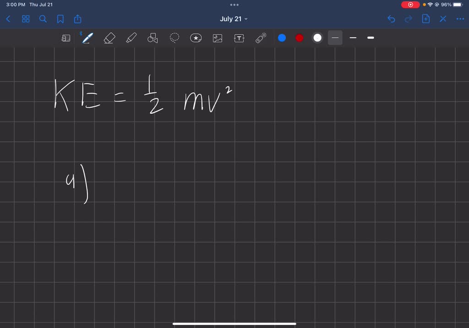469x328 pixels.
Task: Open the more options ellipsis menu
Action: coord(460,19)
